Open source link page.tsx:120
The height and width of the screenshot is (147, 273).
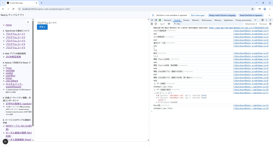coord(251,109)
